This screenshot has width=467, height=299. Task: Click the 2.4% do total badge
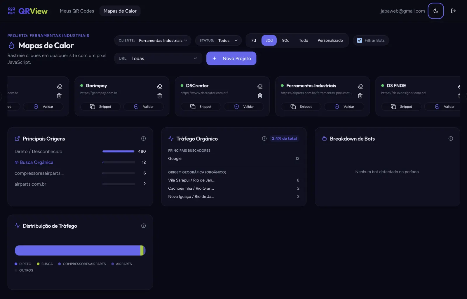coord(284,139)
